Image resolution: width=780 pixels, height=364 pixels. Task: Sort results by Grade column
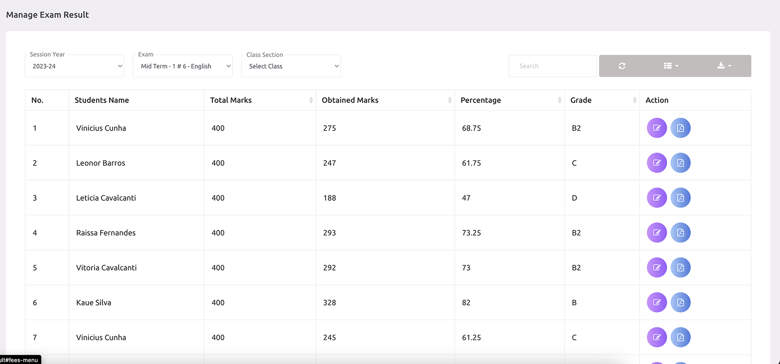click(602, 100)
